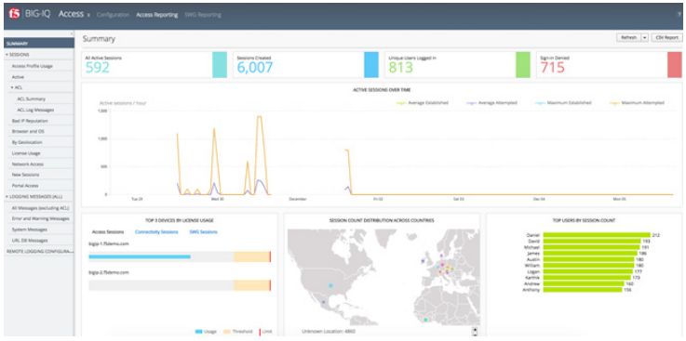Click the All Active Sessions value 592
The image size is (686, 341).
click(x=98, y=68)
